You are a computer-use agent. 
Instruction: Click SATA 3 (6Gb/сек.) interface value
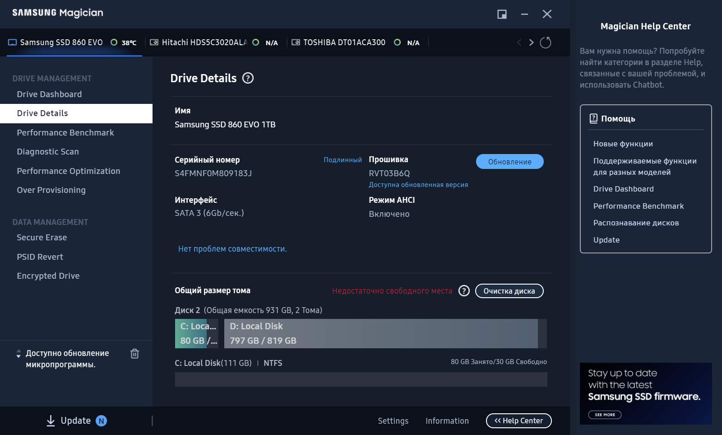tap(209, 213)
